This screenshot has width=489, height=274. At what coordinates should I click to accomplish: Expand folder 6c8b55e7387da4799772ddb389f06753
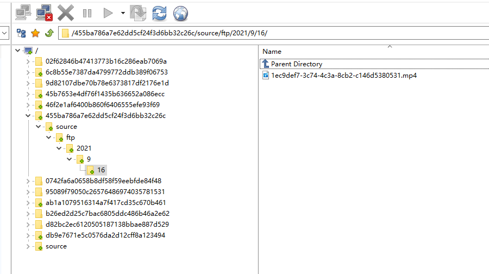pos(28,72)
